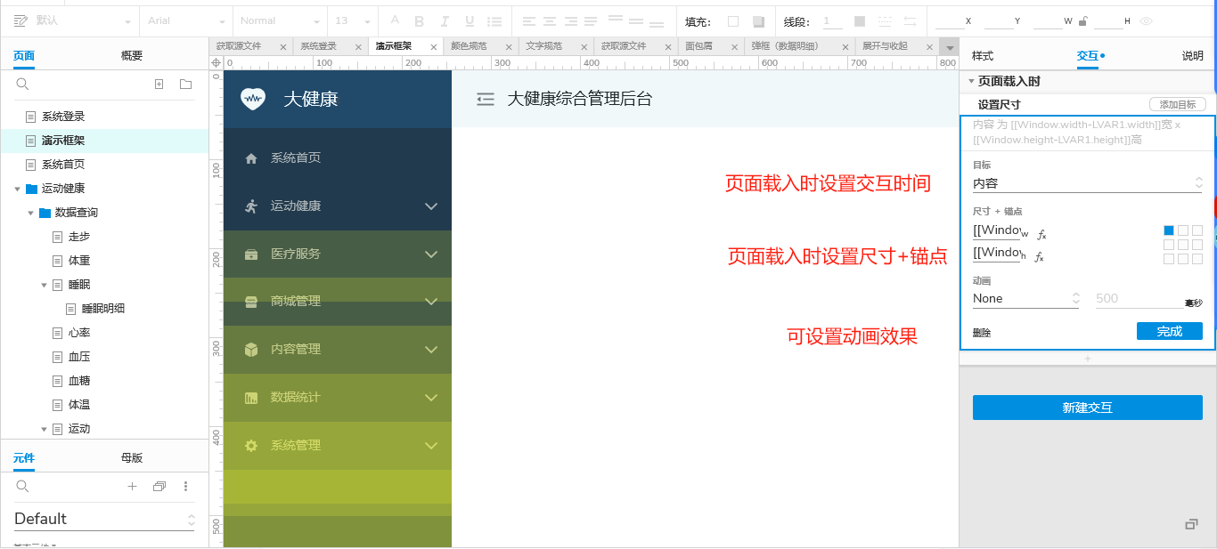This screenshot has width=1217, height=549.
Task: Click the fx icon for width
Action: coord(1041,235)
